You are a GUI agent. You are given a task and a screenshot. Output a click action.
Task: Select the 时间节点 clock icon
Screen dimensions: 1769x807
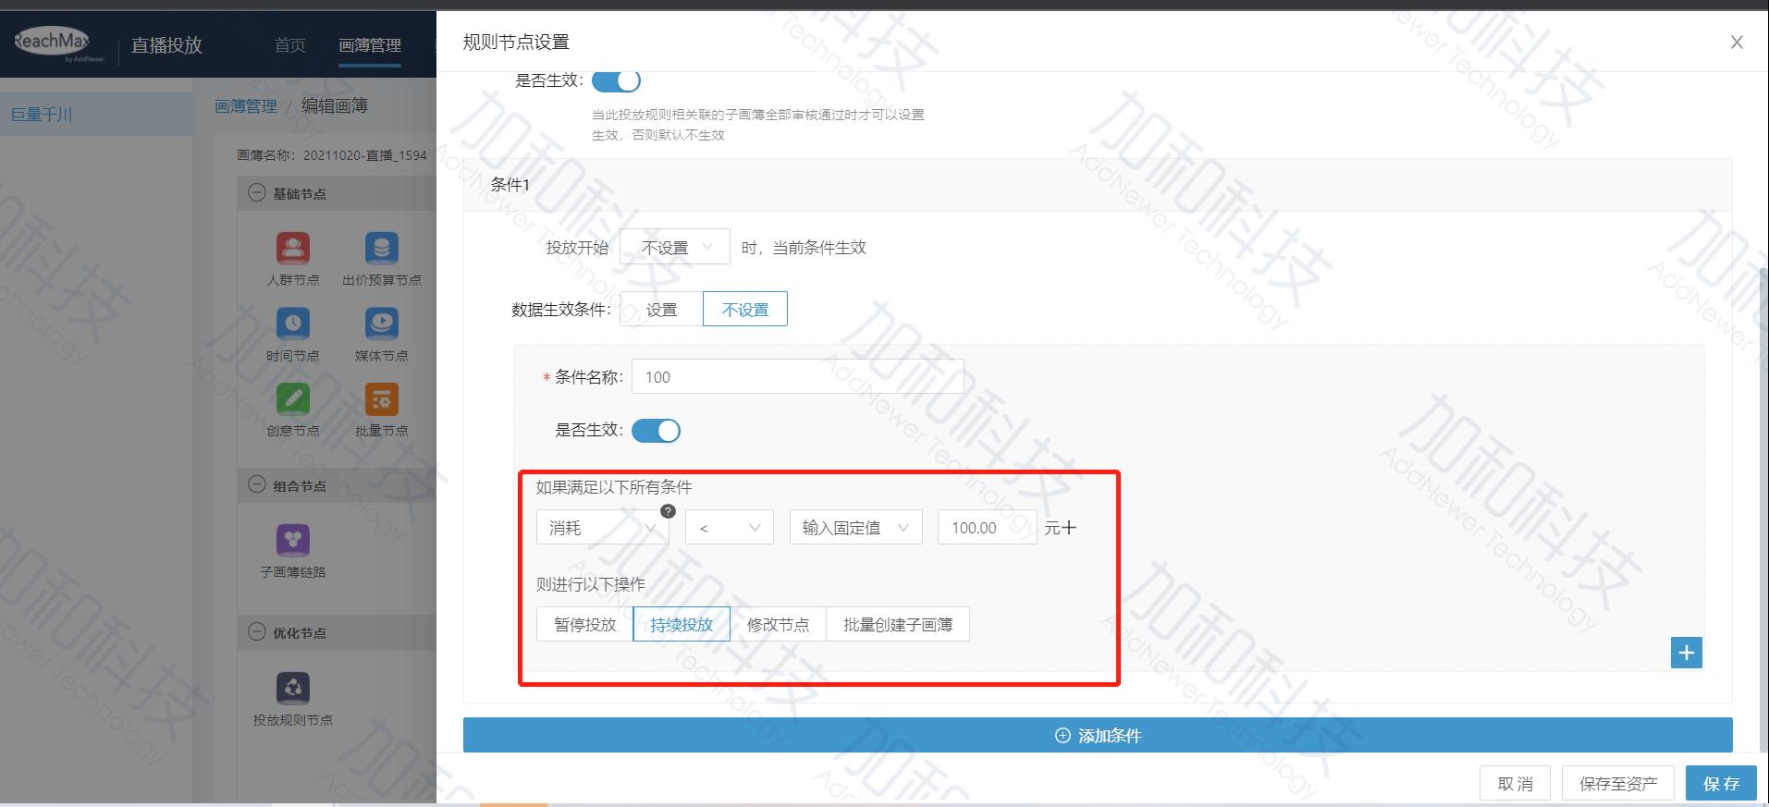[292, 324]
